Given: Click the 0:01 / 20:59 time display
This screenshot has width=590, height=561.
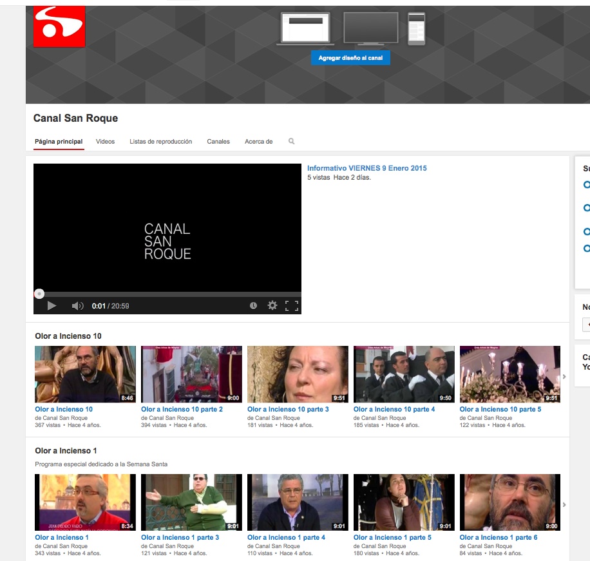Looking at the screenshot, I should coord(110,306).
